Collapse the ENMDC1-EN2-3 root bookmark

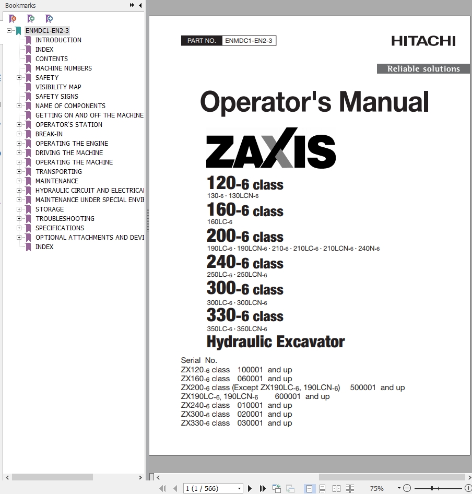[x=9, y=31]
